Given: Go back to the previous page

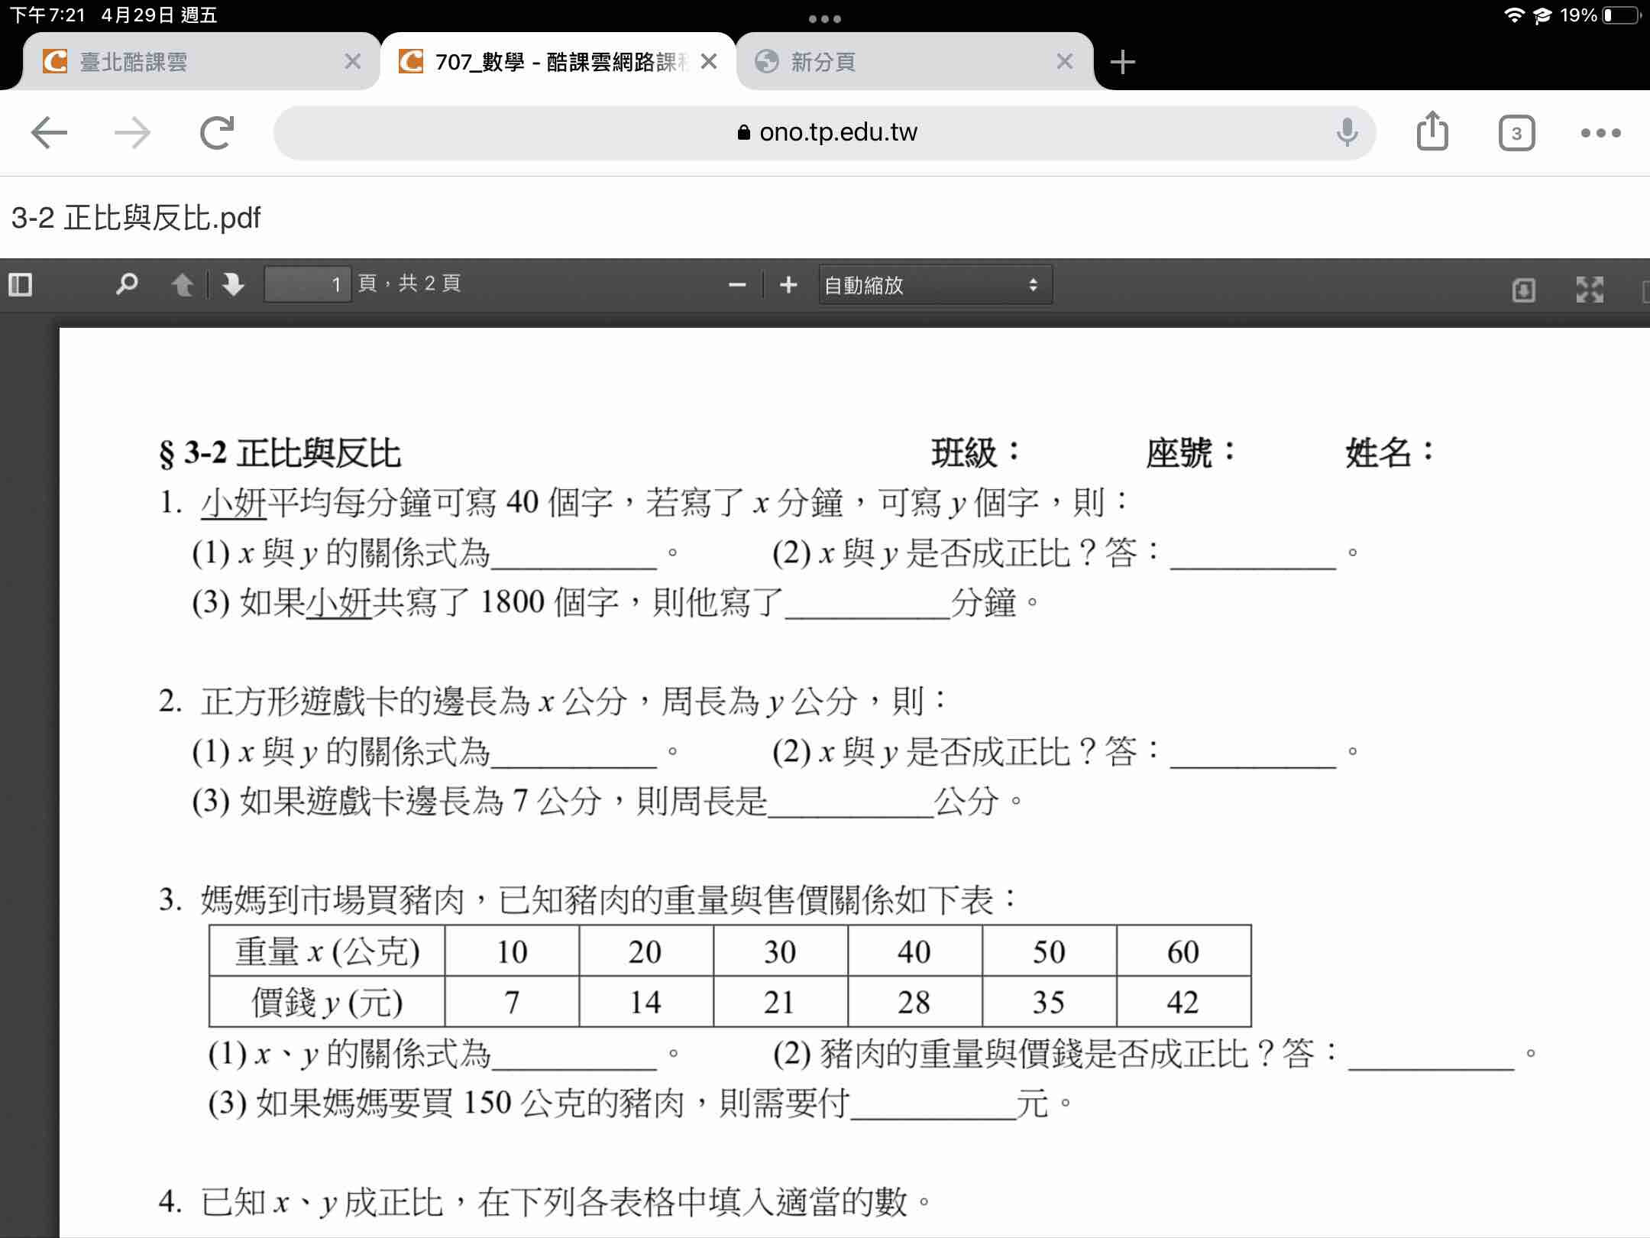Looking at the screenshot, I should click(50, 133).
